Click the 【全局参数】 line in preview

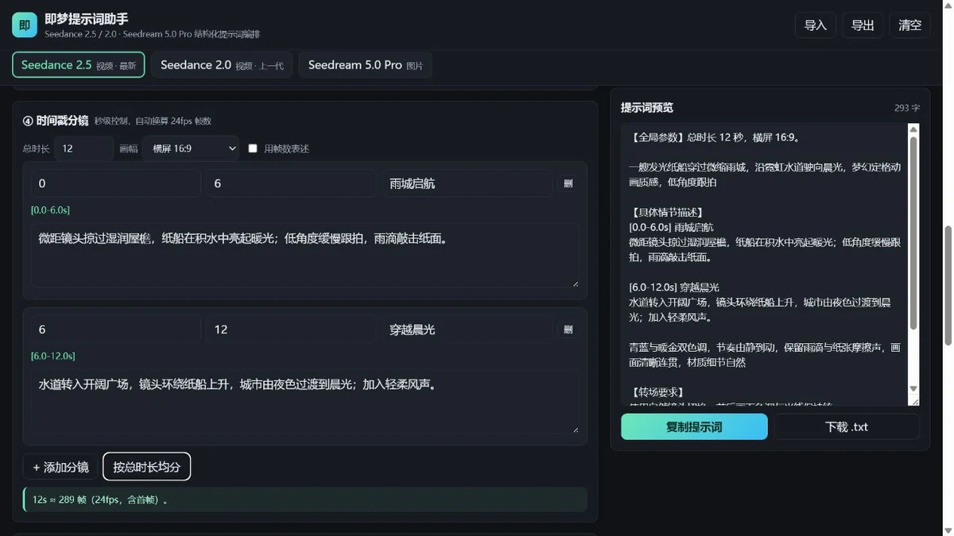point(715,137)
